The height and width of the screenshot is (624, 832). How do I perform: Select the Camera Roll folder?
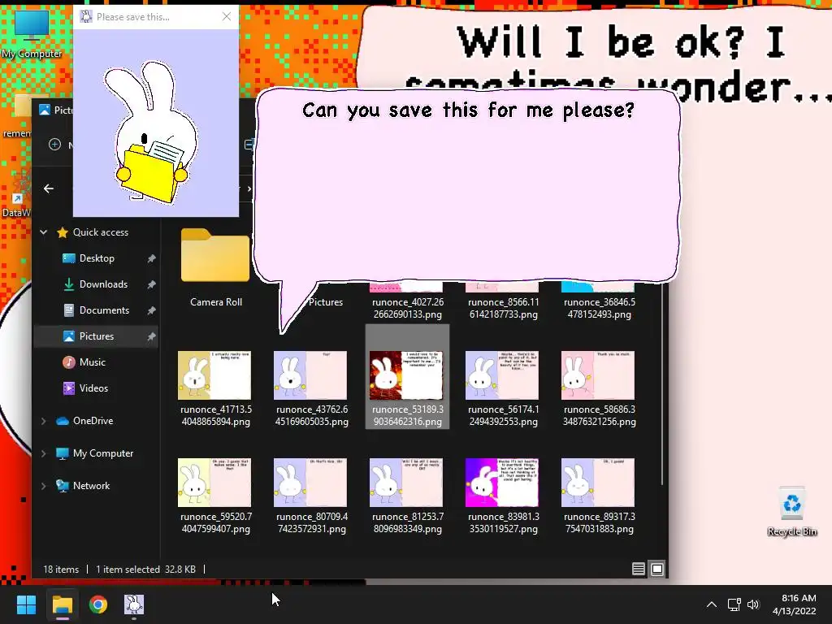click(215, 268)
